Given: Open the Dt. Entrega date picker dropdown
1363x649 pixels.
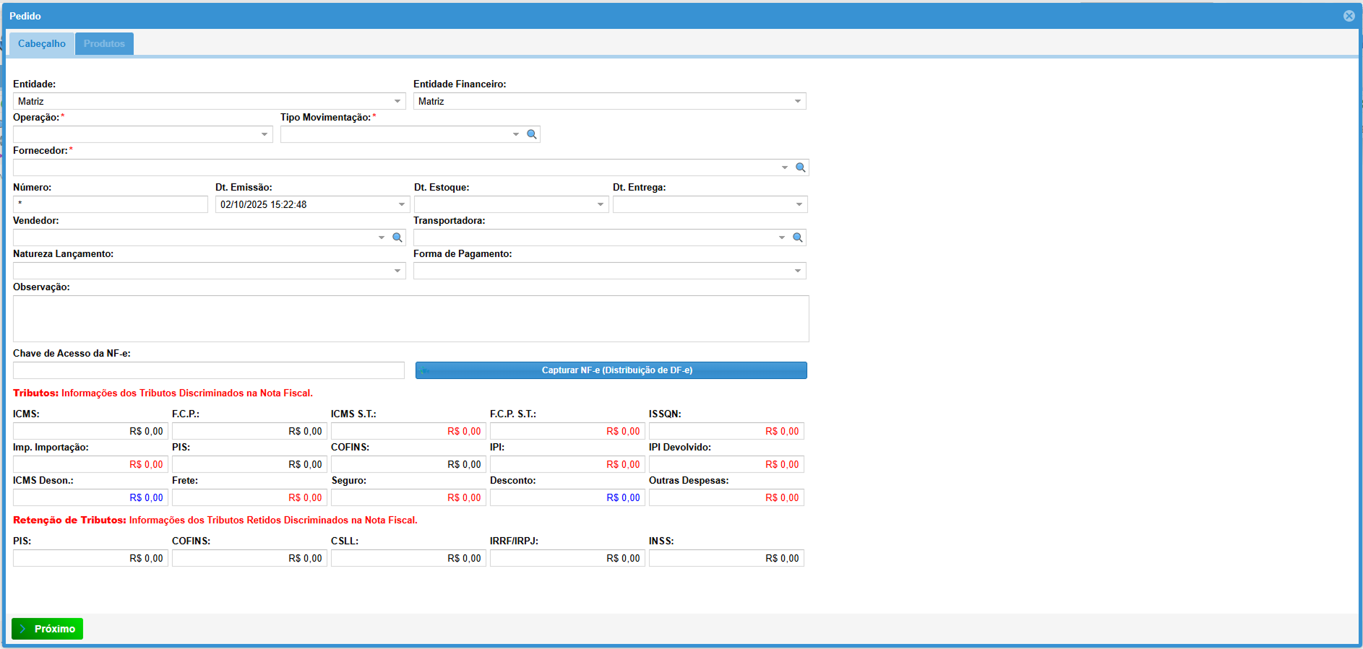Looking at the screenshot, I should tap(799, 205).
